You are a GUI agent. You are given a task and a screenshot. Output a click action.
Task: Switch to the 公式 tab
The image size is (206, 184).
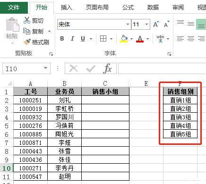pos(128,8)
